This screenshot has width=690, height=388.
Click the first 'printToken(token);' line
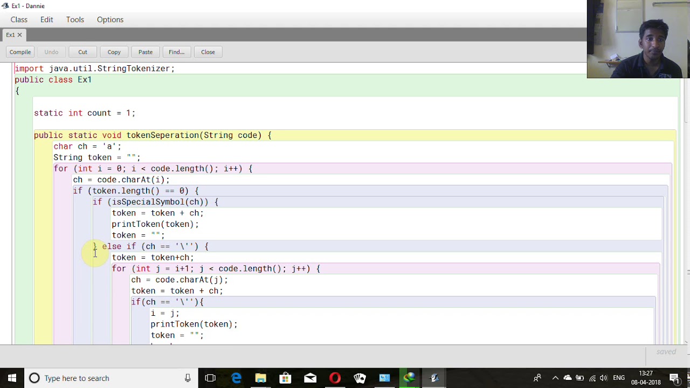coord(155,224)
